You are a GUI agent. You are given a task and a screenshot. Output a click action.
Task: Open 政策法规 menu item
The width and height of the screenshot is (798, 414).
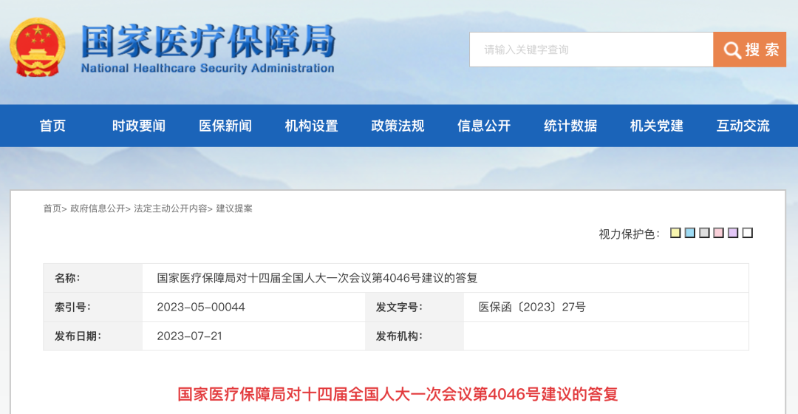(x=398, y=126)
